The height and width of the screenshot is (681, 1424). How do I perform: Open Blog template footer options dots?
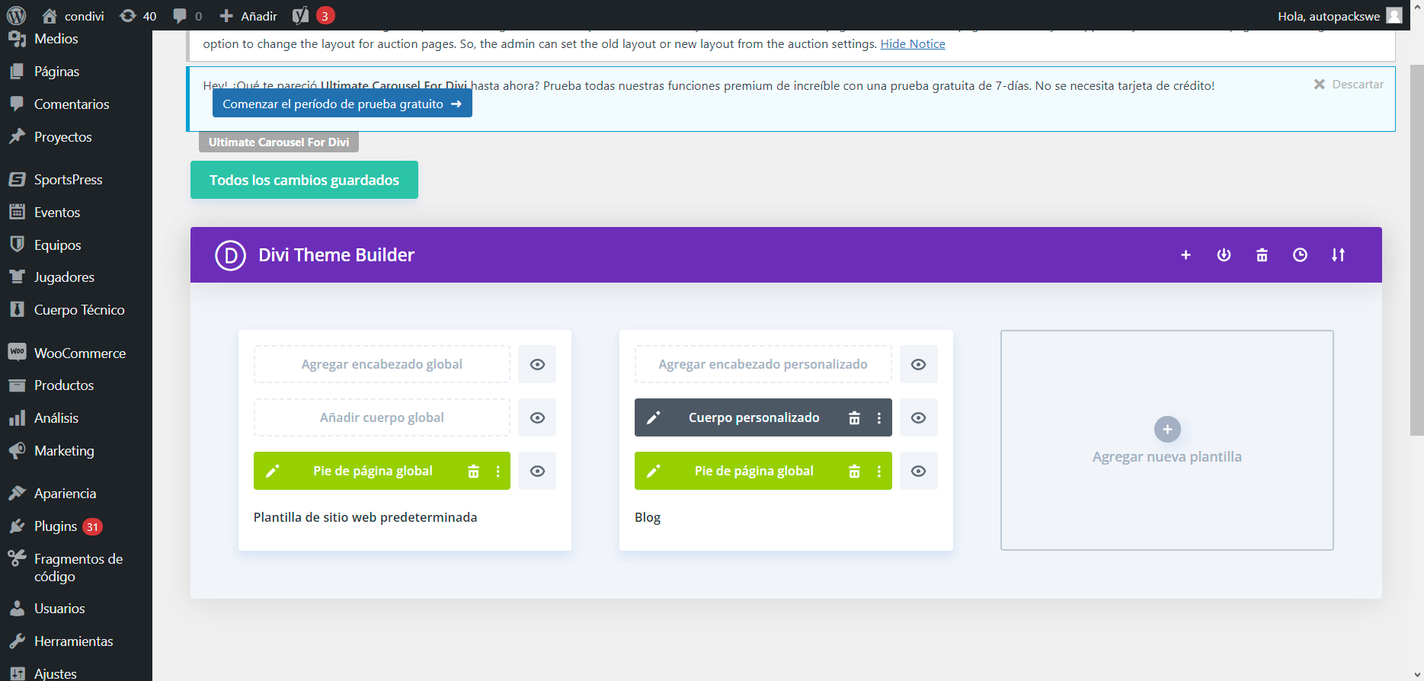[878, 471]
